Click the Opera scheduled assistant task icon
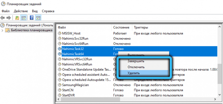 (59, 75)
